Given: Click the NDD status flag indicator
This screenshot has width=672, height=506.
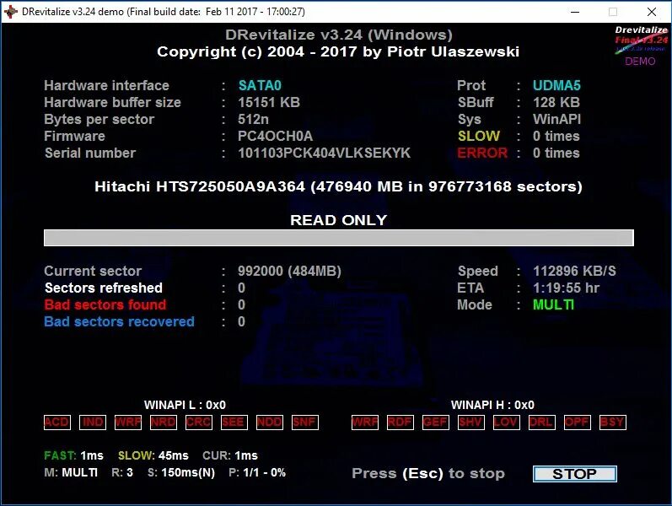Looking at the screenshot, I should (x=270, y=423).
